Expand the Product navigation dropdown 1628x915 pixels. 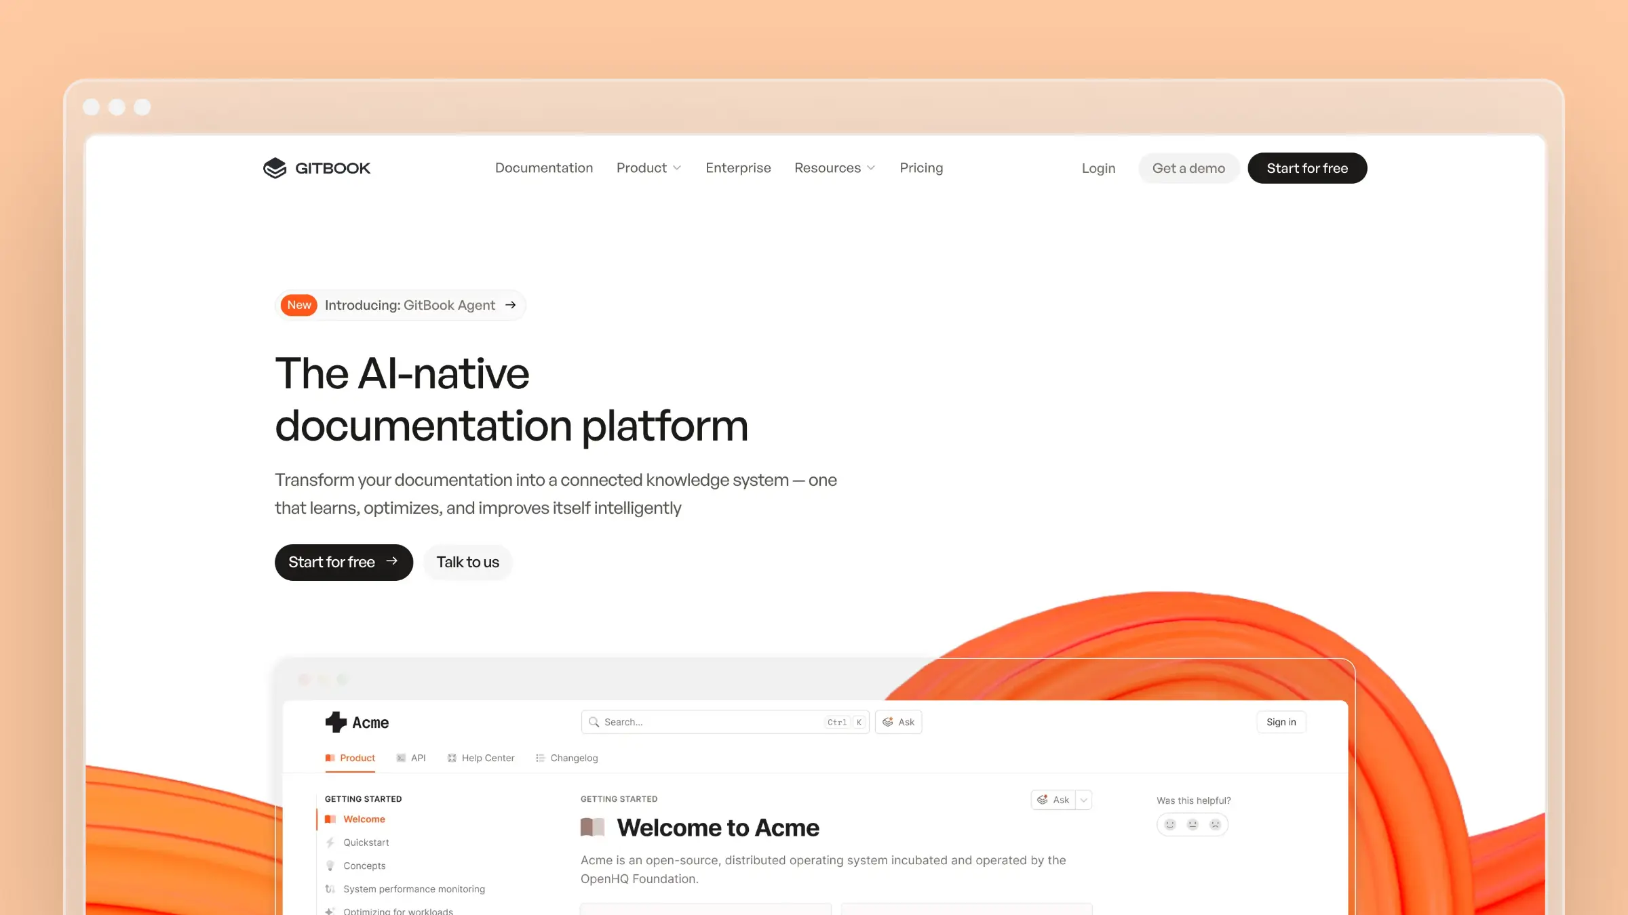(x=648, y=168)
